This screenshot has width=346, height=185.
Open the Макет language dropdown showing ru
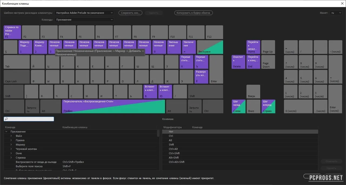click(336, 13)
